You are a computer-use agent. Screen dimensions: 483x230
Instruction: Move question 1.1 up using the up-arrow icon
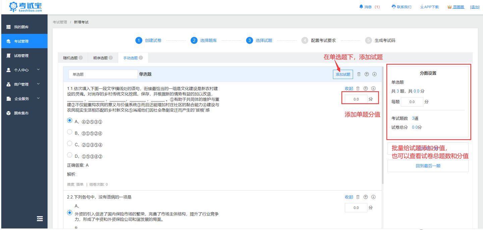click(x=366, y=88)
